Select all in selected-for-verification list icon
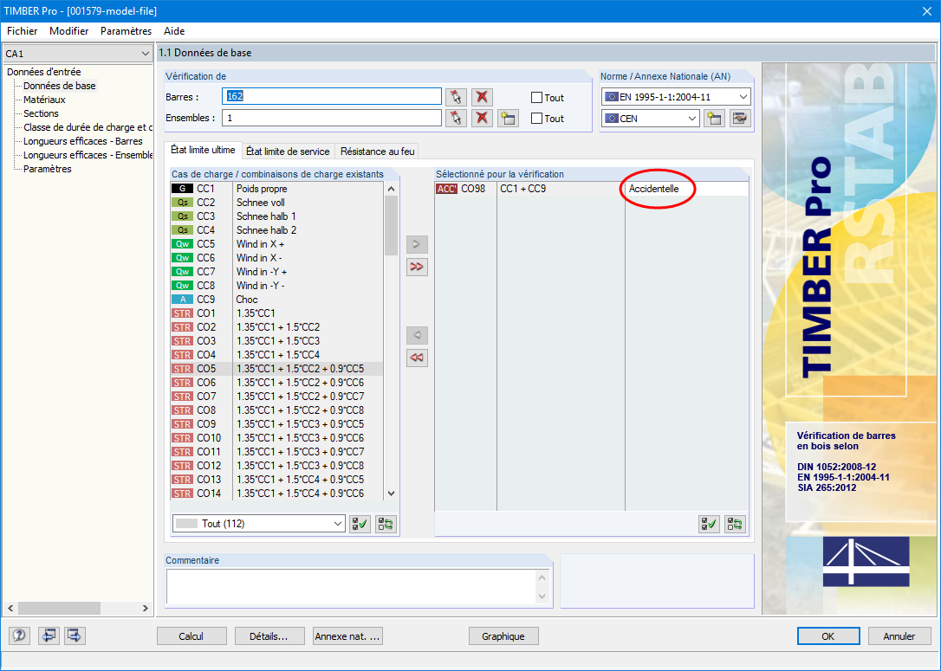 click(x=710, y=524)
